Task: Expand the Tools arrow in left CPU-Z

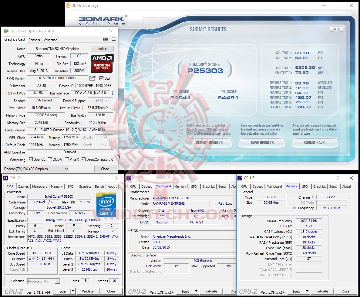Action: [73, 291]
